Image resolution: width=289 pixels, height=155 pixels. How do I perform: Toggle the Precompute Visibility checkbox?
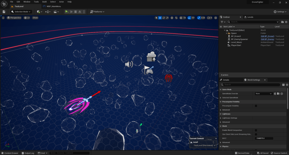click(256, 106)
